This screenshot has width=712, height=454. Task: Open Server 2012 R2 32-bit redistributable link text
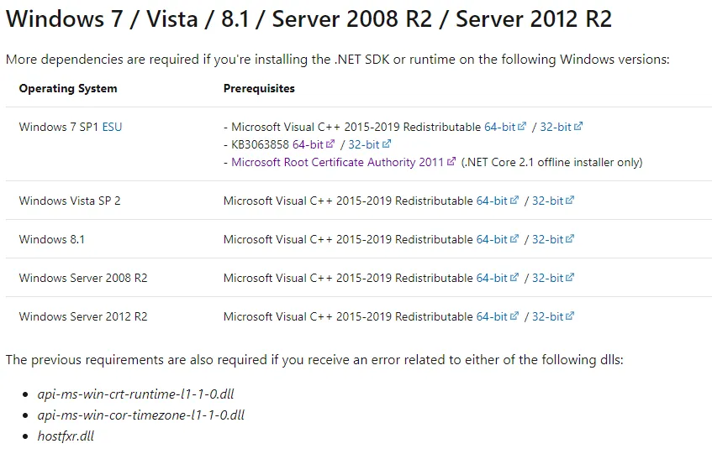pos(547,317)
